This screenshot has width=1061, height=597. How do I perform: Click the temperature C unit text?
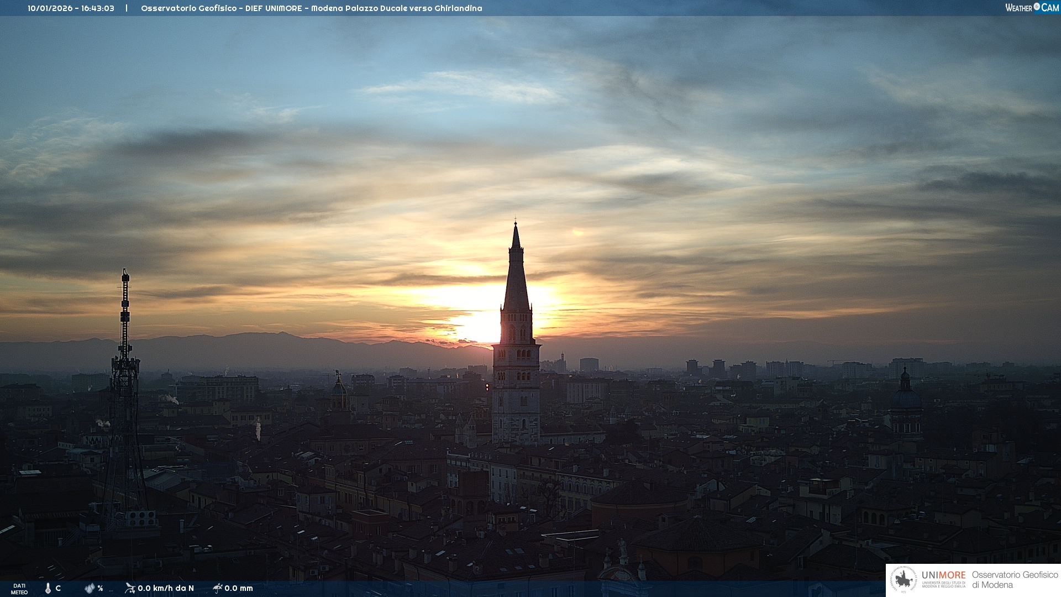[x=58, y=588]
